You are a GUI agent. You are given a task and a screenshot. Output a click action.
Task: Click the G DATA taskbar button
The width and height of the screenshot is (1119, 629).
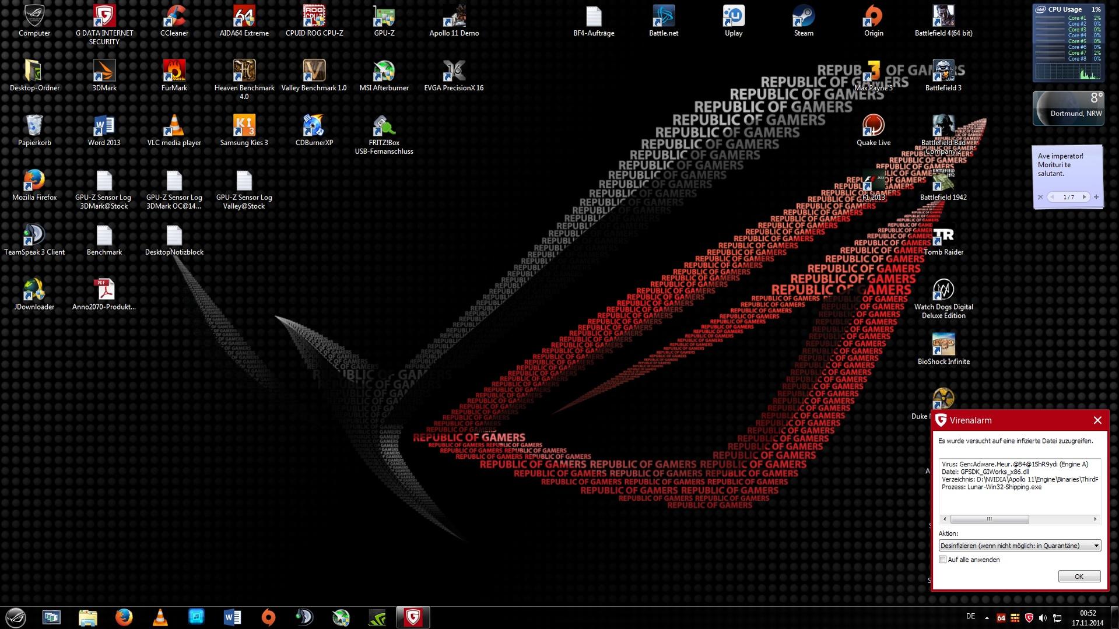coord(413,617)
